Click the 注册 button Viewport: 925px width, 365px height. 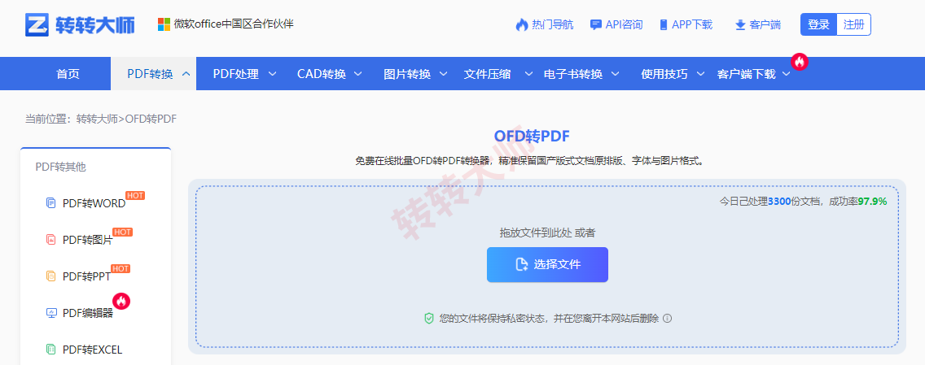853,24
